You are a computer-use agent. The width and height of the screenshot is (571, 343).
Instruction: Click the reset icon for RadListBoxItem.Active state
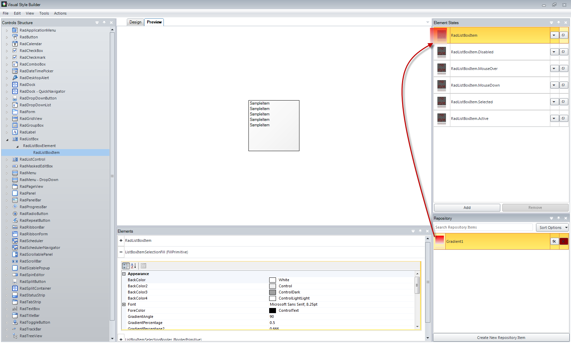coord(564,119)
